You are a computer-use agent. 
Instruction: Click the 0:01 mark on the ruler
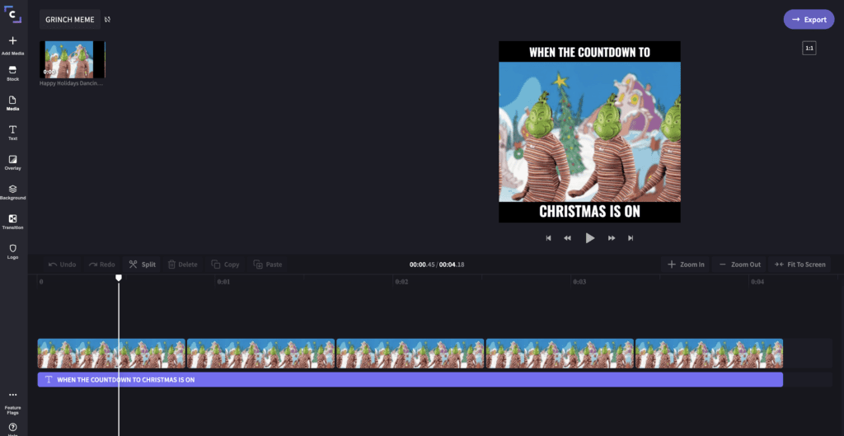(223, 282)
